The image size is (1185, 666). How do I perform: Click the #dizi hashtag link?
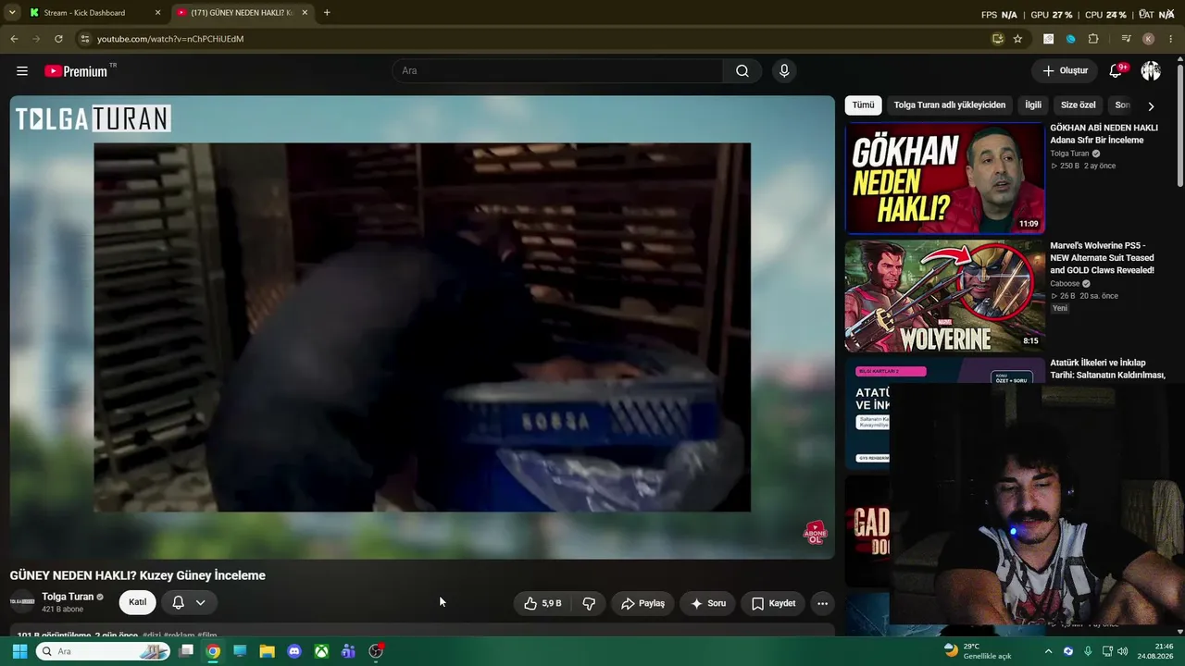coord(151,635)
